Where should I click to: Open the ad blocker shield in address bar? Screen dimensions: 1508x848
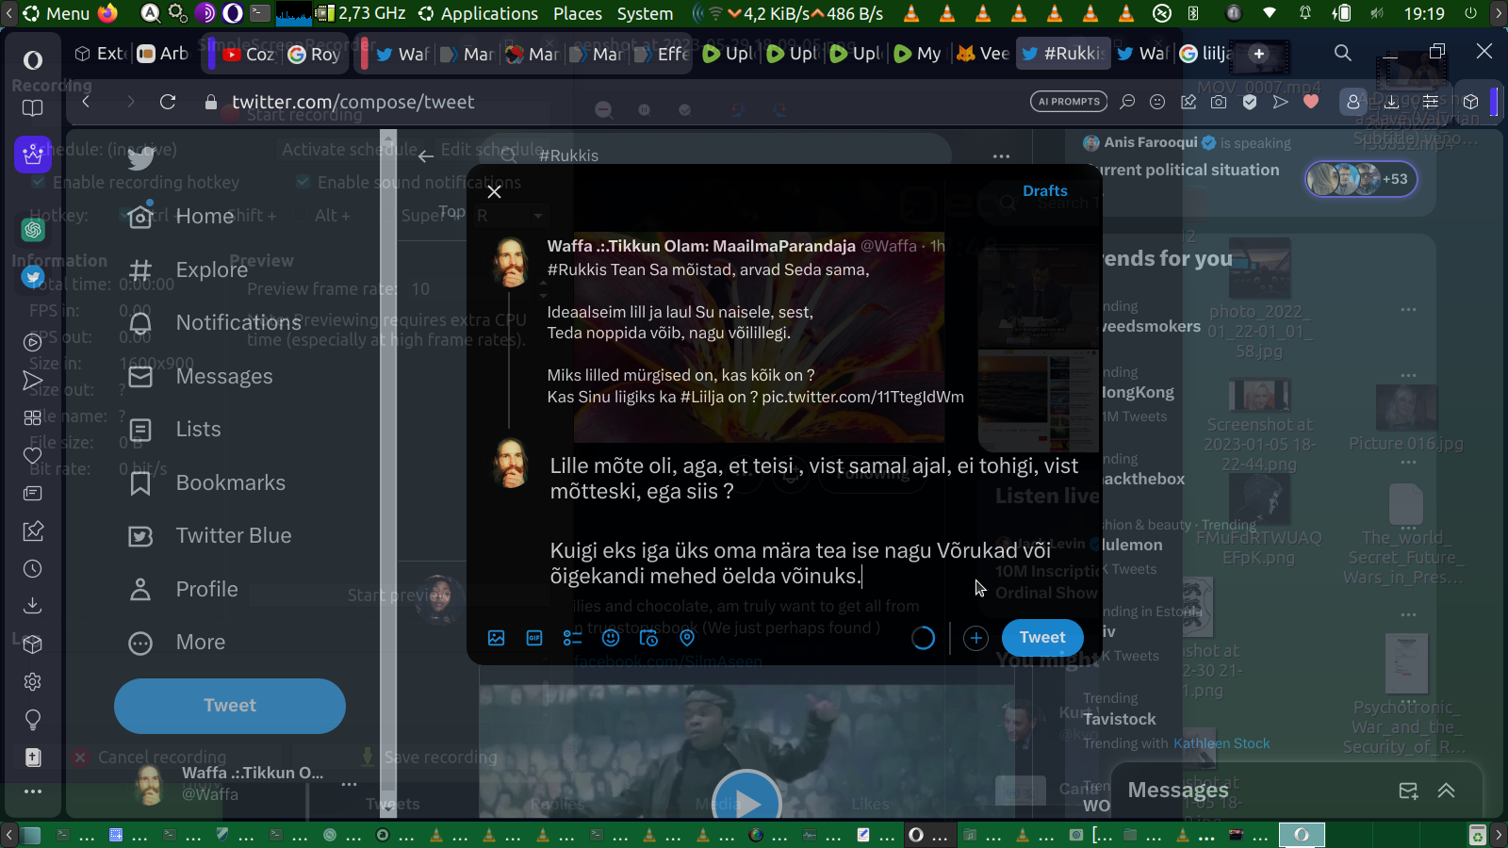tap(1250, 102)
